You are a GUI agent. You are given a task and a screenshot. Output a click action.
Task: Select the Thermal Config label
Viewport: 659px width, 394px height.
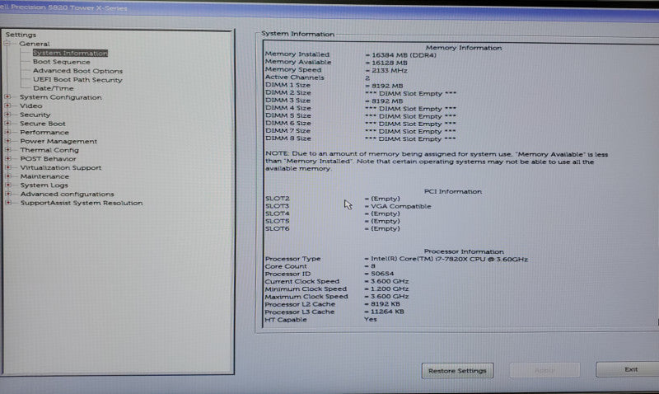pyautogui.click(x=49, y=150)
